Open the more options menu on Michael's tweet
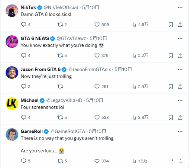Screen dimensions: 191x168 coord(180,100)
